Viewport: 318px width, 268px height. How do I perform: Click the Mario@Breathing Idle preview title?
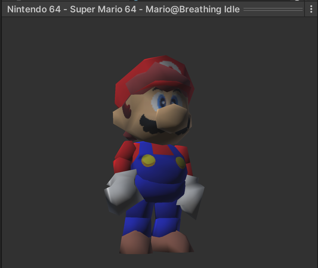(123, 9)
